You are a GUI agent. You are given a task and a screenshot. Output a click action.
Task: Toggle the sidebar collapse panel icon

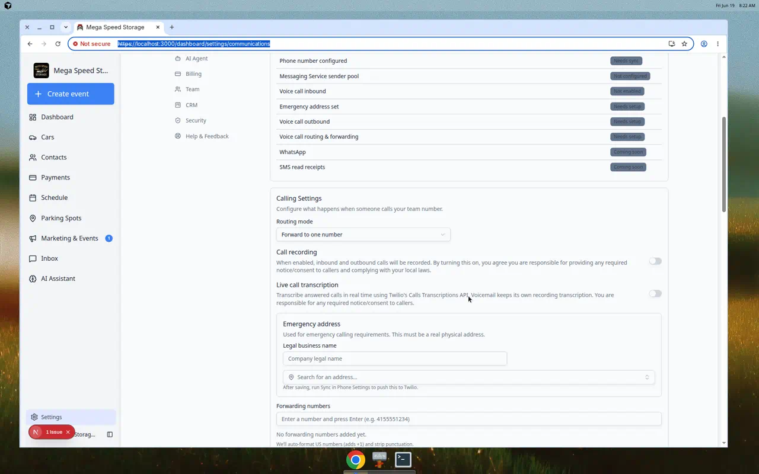pos(110,434)
